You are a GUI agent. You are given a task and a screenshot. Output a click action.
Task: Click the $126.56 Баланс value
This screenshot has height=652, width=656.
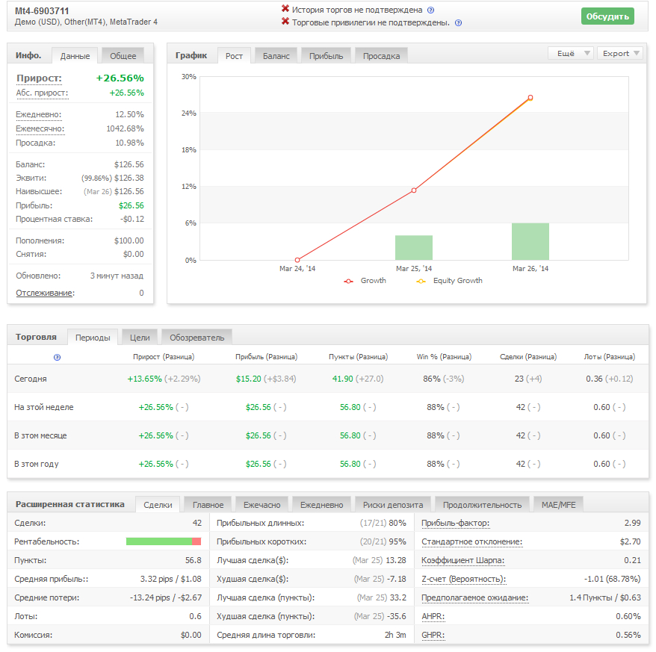point(129,164)
